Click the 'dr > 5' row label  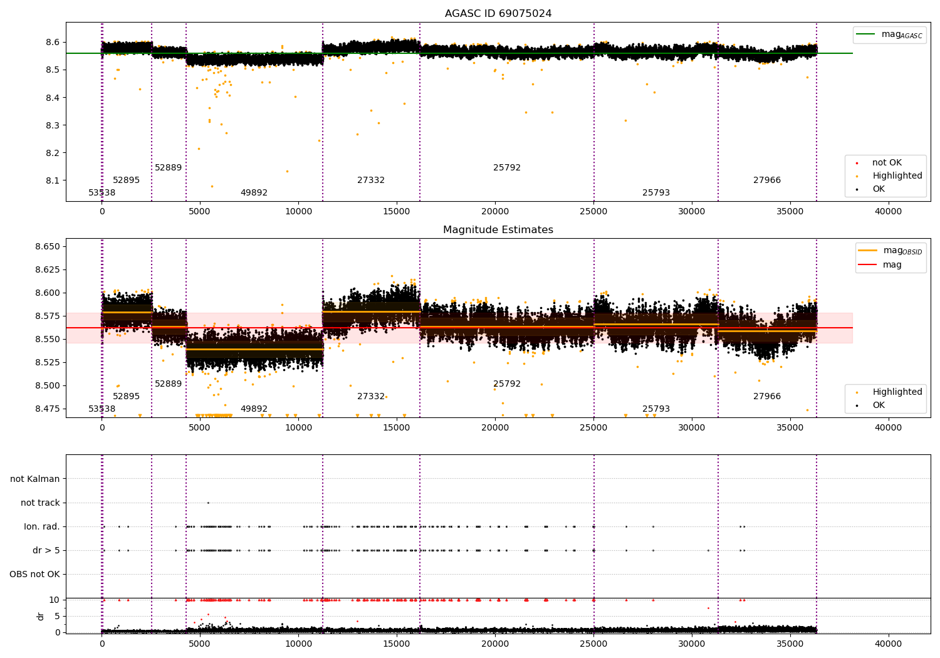(46, 551)
